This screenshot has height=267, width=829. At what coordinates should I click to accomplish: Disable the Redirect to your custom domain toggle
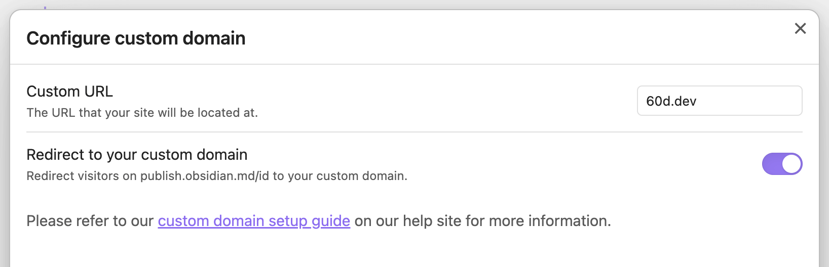coord(782,164)
